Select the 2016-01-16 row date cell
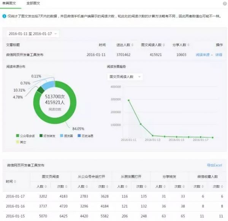 (15, 206)
